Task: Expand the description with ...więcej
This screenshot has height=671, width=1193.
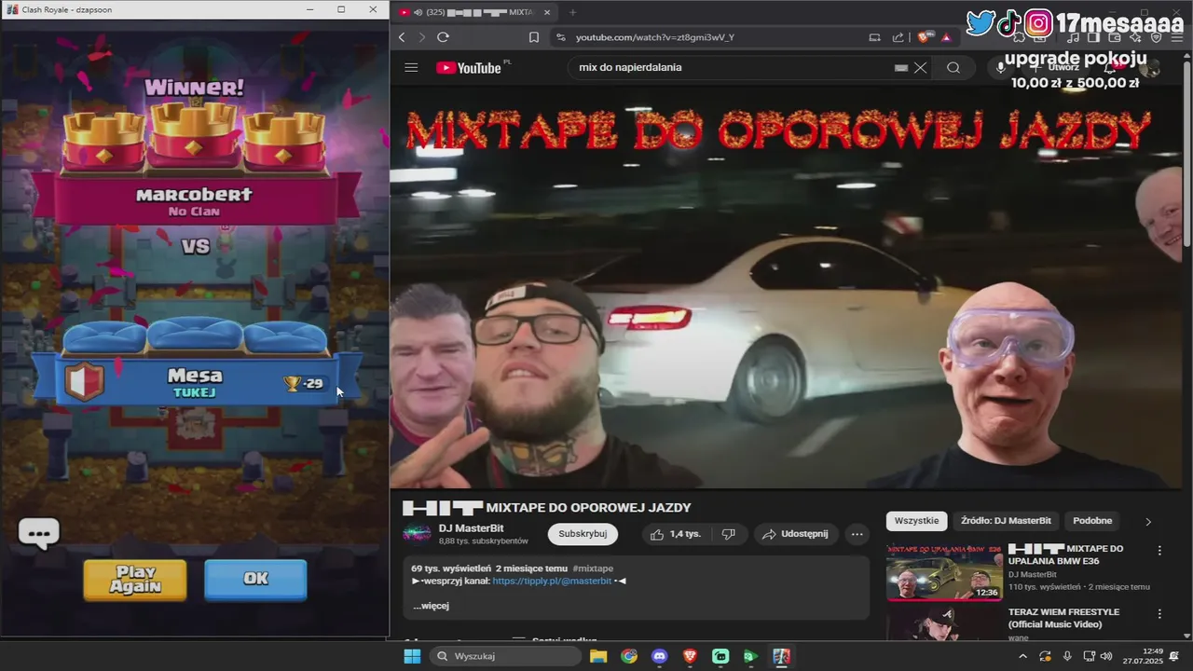Action: click(x=431, y=606)
